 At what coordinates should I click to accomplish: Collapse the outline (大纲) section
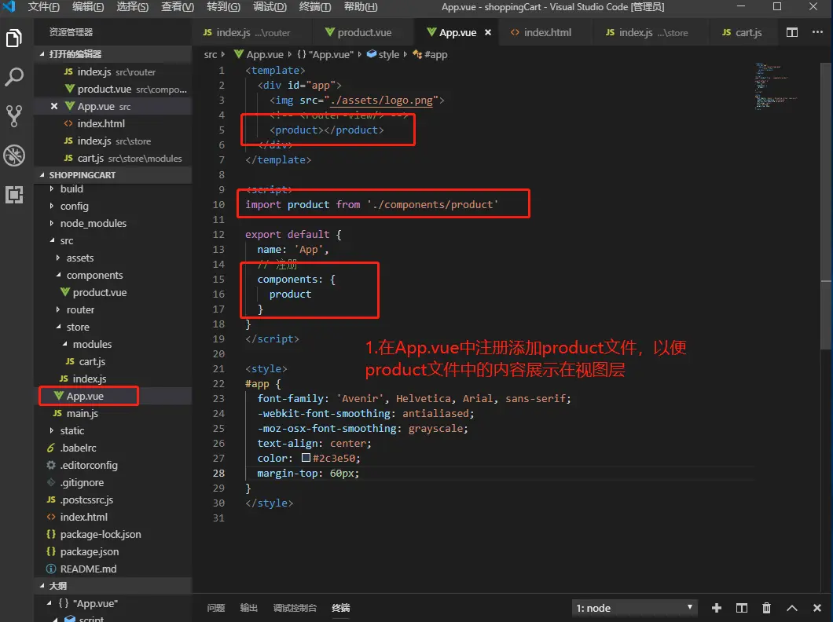(x=42, y=586)
